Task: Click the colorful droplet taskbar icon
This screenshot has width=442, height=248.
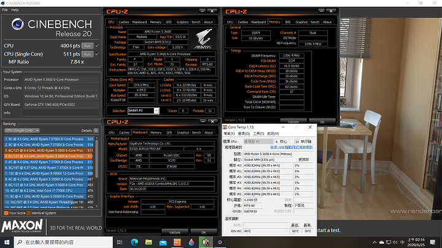Action: tap(192, 242)
